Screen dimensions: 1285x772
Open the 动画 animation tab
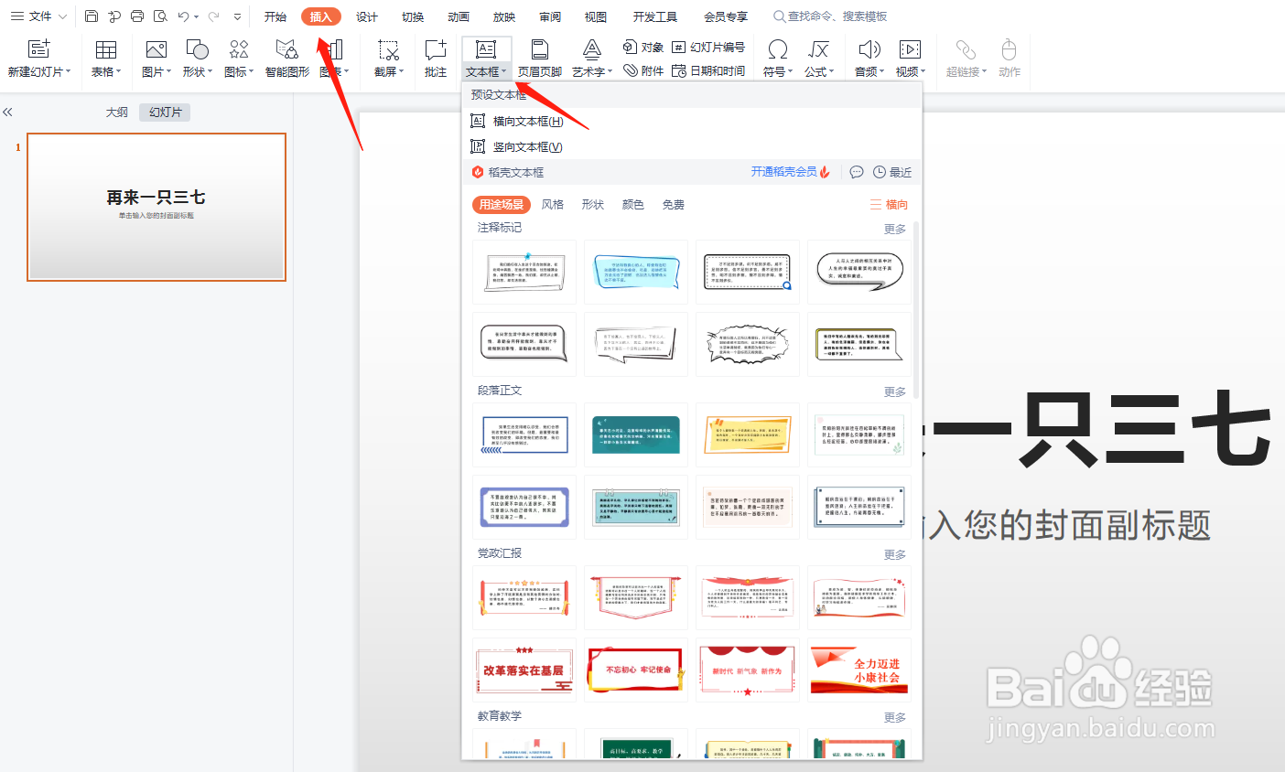pyautogui.click(x=459, y=16)
